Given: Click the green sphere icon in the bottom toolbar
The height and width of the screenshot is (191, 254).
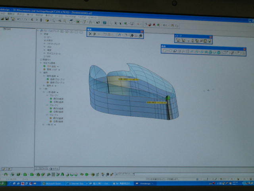Looking at the screenshot, I should (x=87, y=175).
